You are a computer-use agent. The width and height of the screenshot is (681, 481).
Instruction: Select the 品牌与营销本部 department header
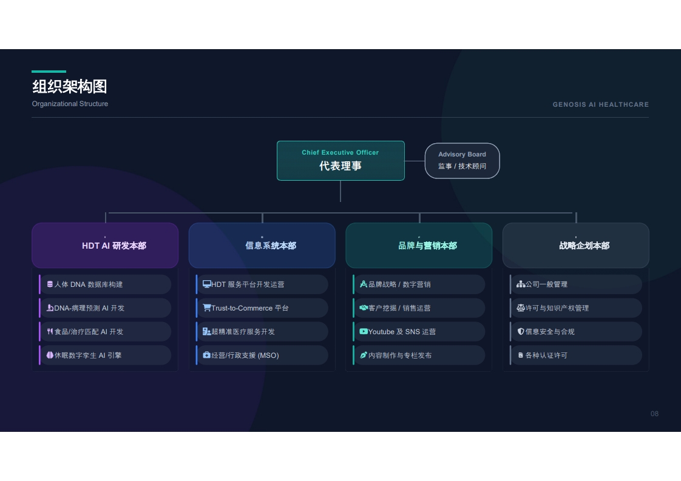(x=419, y=246)
